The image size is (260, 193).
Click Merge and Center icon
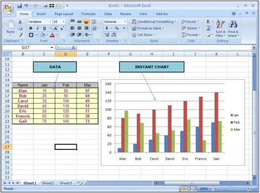[94, 28]
